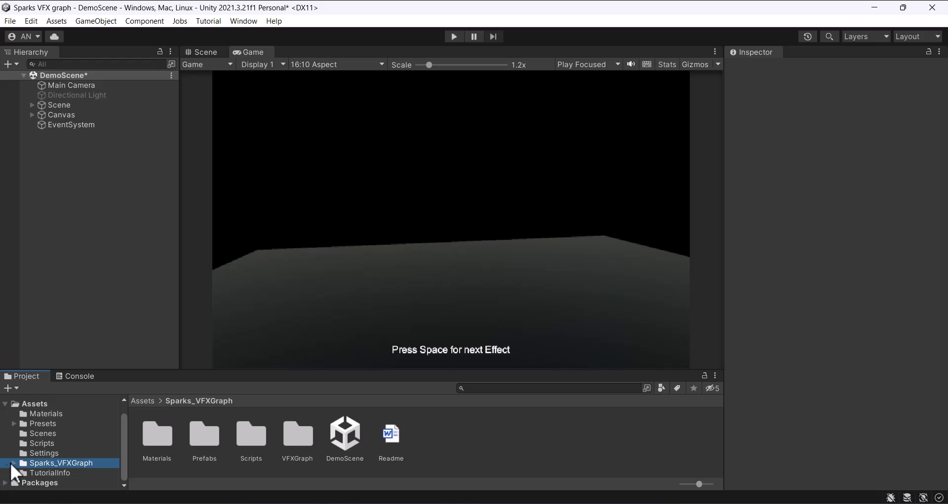Open Hierarchy panel three-dot menu
The image size is (948, 504).
pos(171,52)
